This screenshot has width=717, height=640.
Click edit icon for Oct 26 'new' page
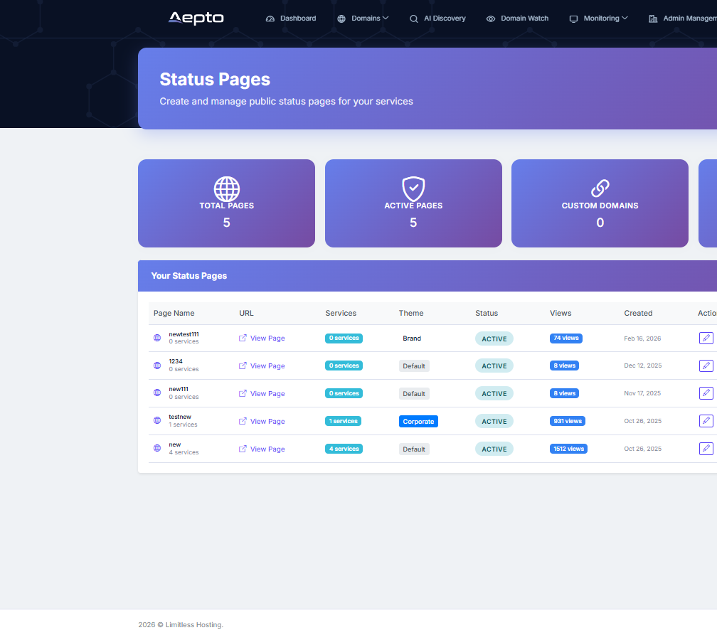pyautogui.click(x=706, y=449)
